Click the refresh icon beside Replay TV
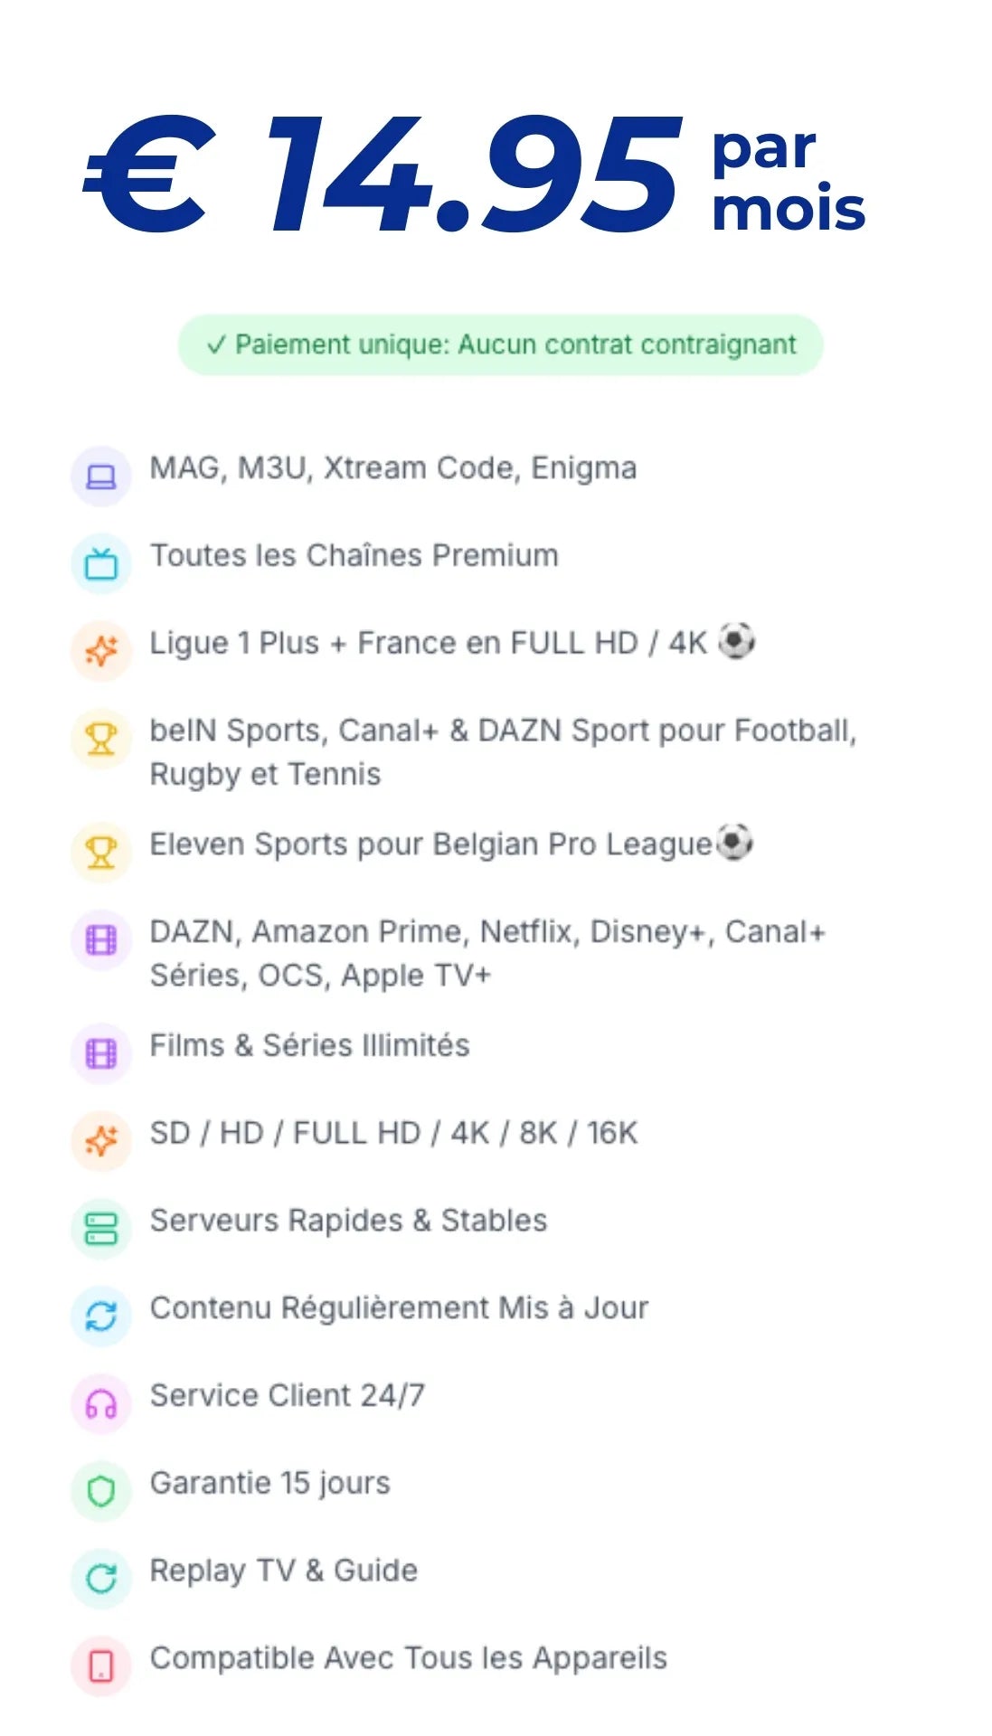992x1736 pixels. click(x=101, y=1579)
